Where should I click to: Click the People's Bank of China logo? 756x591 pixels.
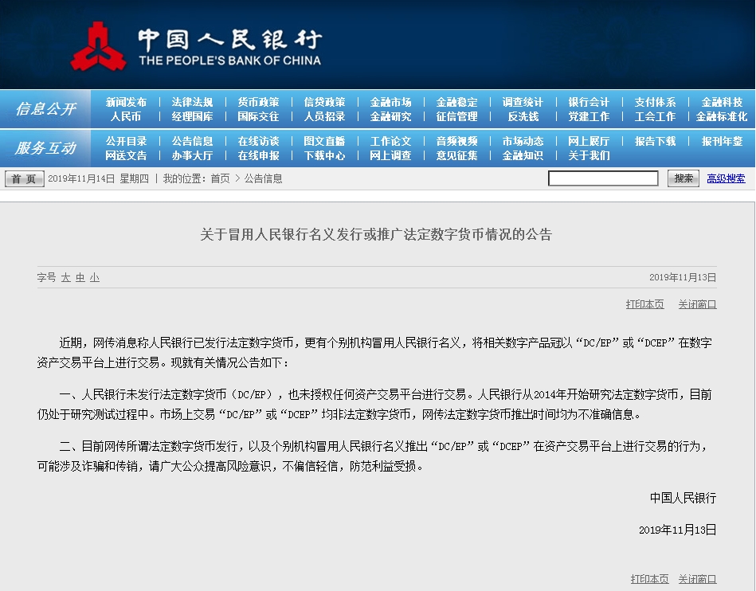(x=99, y=46)
